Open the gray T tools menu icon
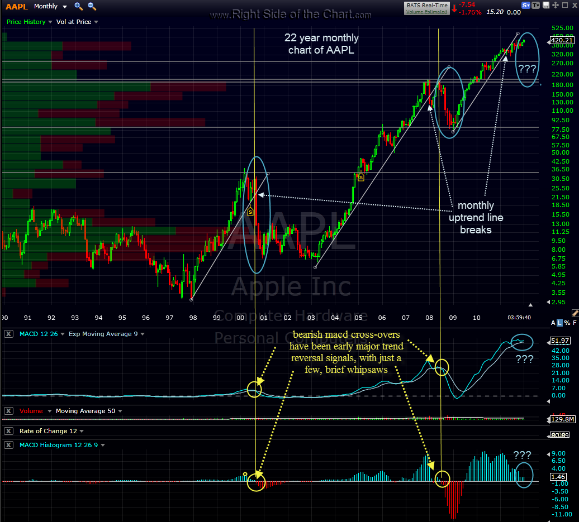This screenshot has height=522, width=579. pos(537,6)
